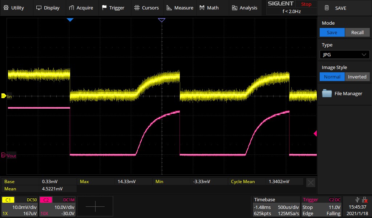Screen dimensions: 372x218
Task: Click the Stop acquisition status indicator
Action: (x=306, y=4)
